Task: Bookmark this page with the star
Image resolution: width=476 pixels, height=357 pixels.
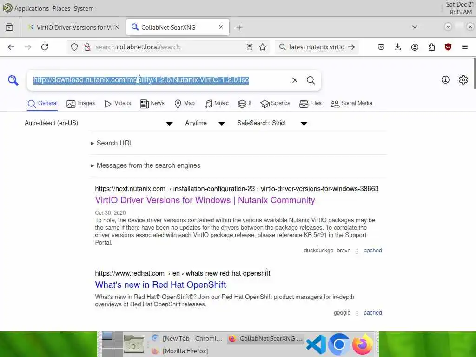Action: click(263, 47)
